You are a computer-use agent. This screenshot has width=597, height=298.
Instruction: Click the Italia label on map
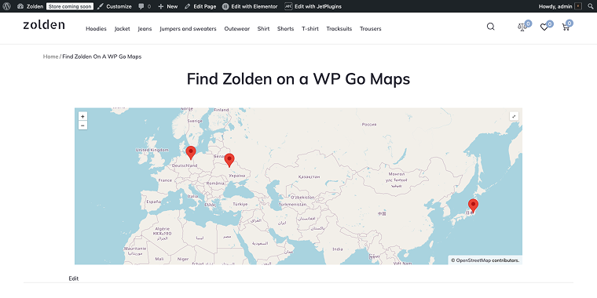click(192, 196)
